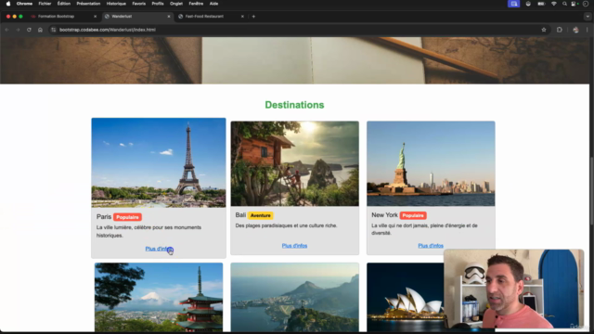Open the Chrome extensions puzzle icon
This screenshot has width=594, height=334.
pyautogui.click(x=560, y=30)
